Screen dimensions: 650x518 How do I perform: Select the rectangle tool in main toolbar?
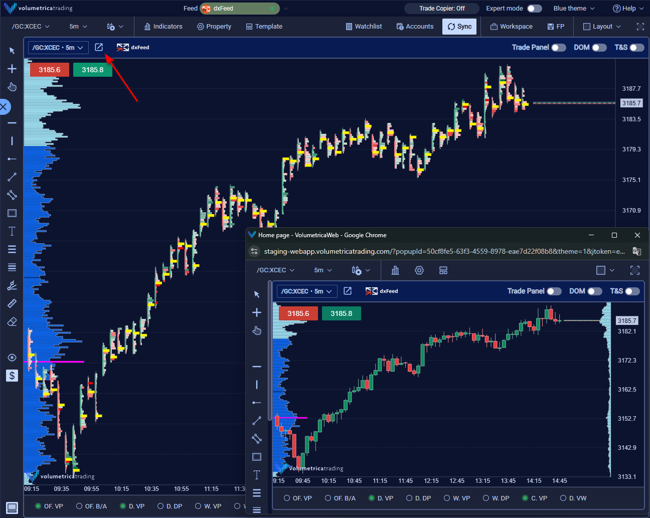coord(12,213)
